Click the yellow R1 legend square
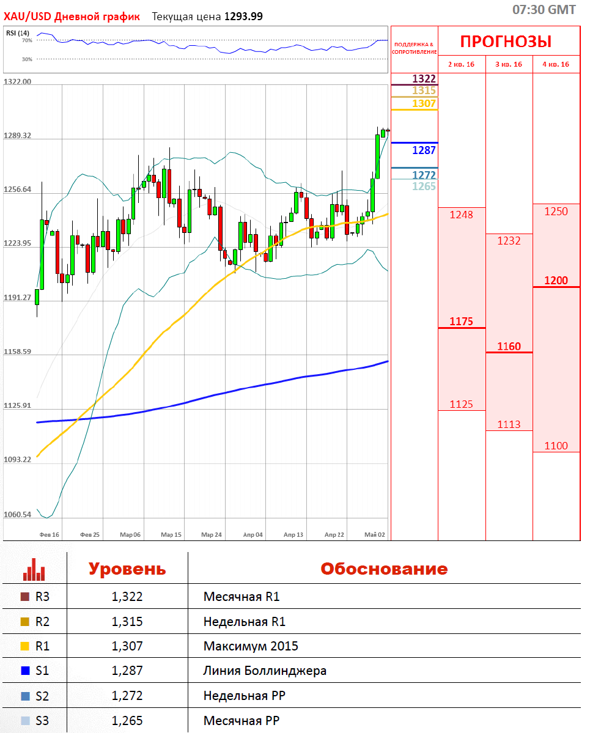This screenshot has width=590, height=733. (x=25, y=646)
